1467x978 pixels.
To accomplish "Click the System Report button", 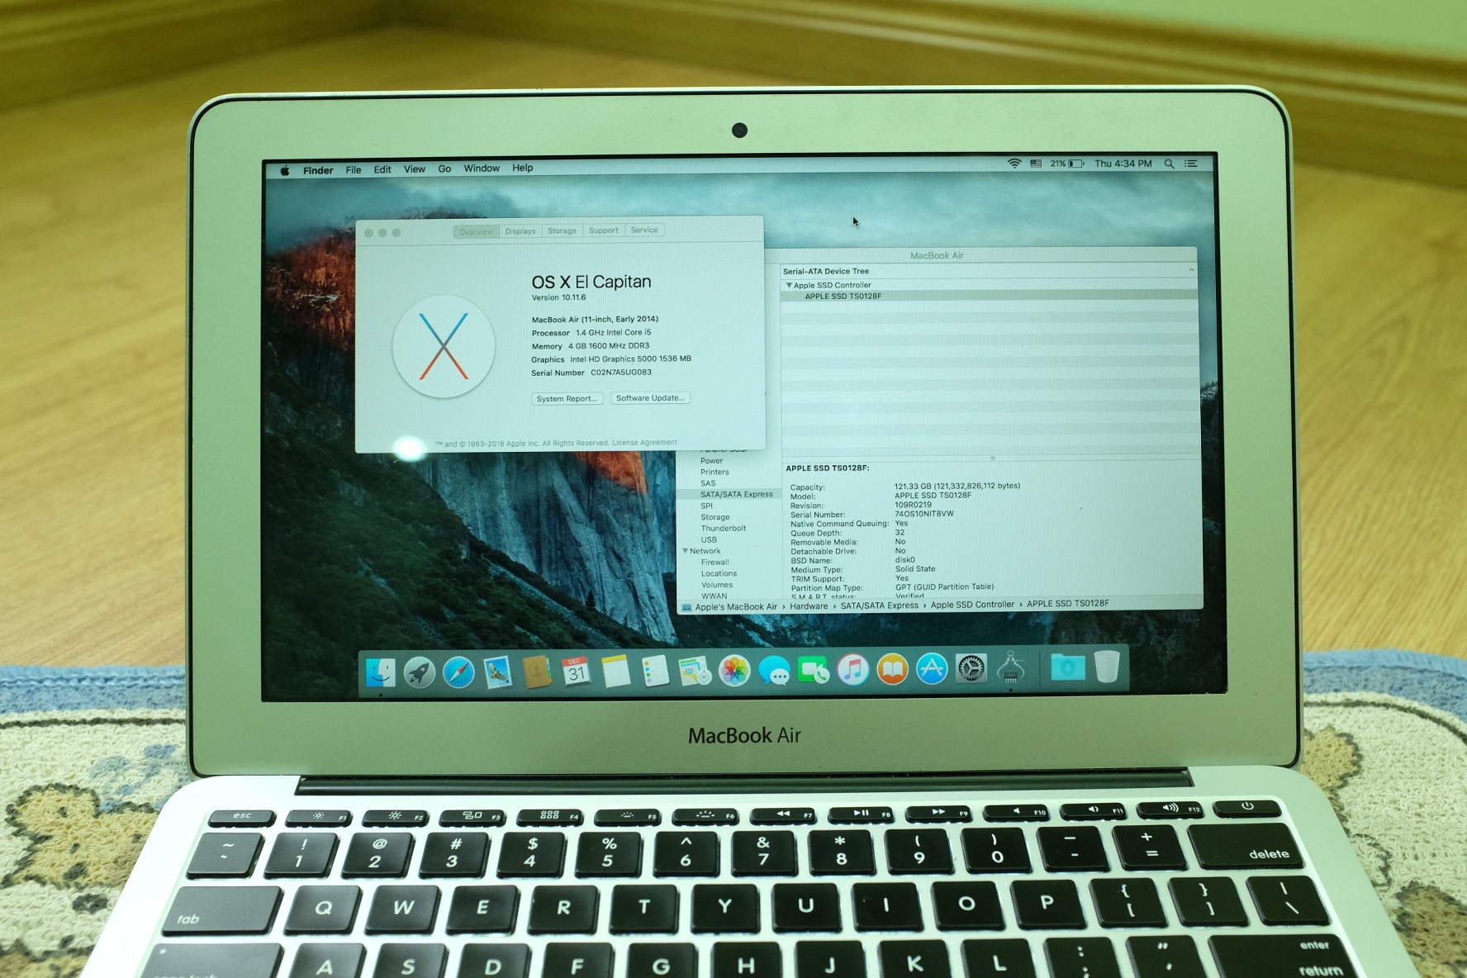I will (566, 399).
